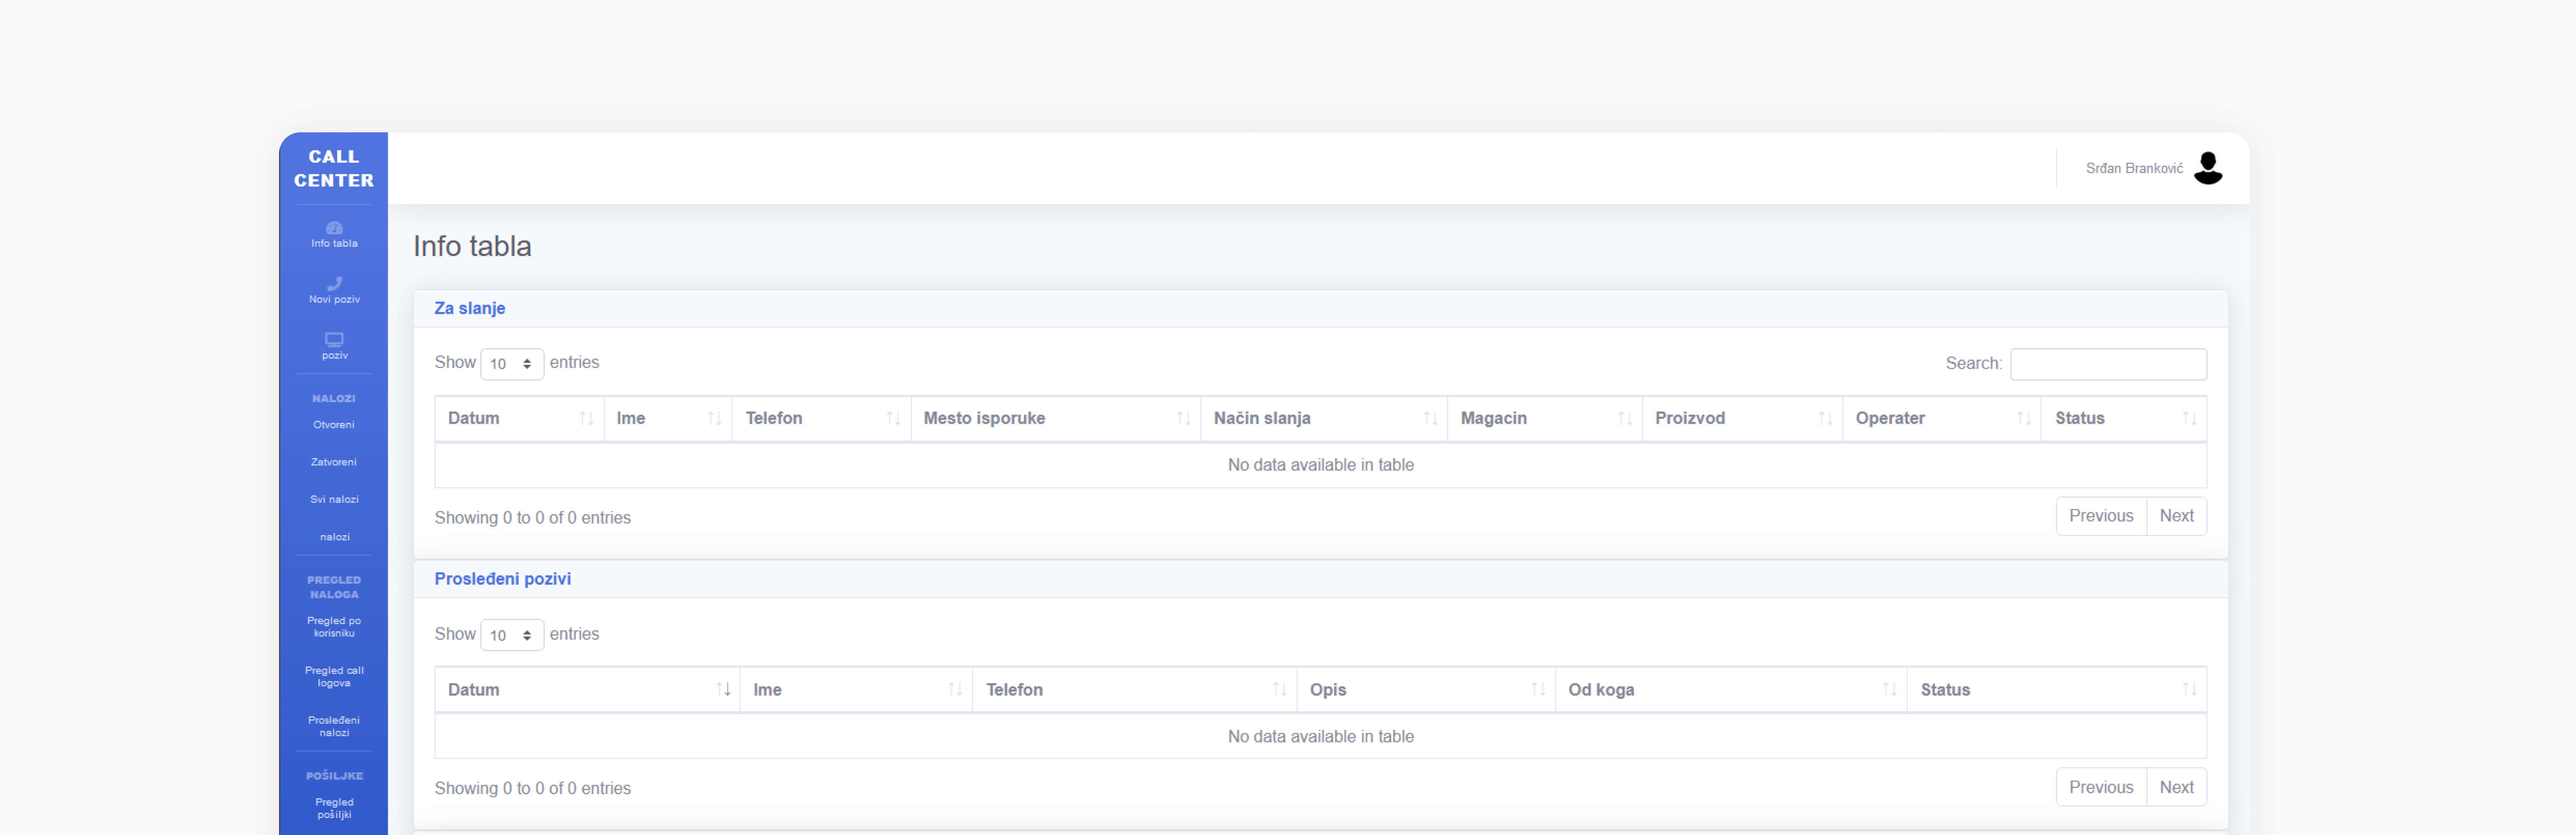
Task: Sort Za slanje table by Ime
Action: point(668,418)
